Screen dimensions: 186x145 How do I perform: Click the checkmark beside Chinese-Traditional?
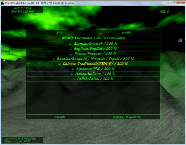click(29, 64)
